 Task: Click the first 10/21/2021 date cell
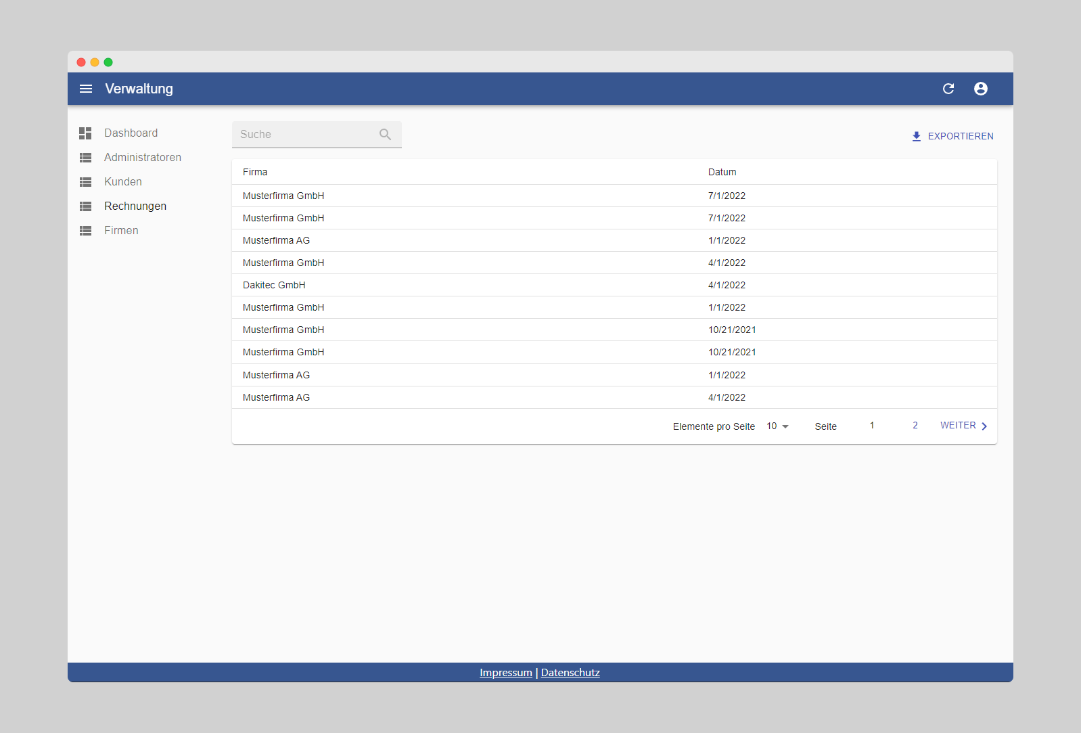coord(732,330)
